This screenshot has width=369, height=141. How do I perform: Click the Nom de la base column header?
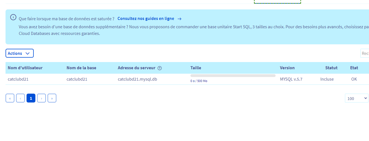tap(81, 68)
